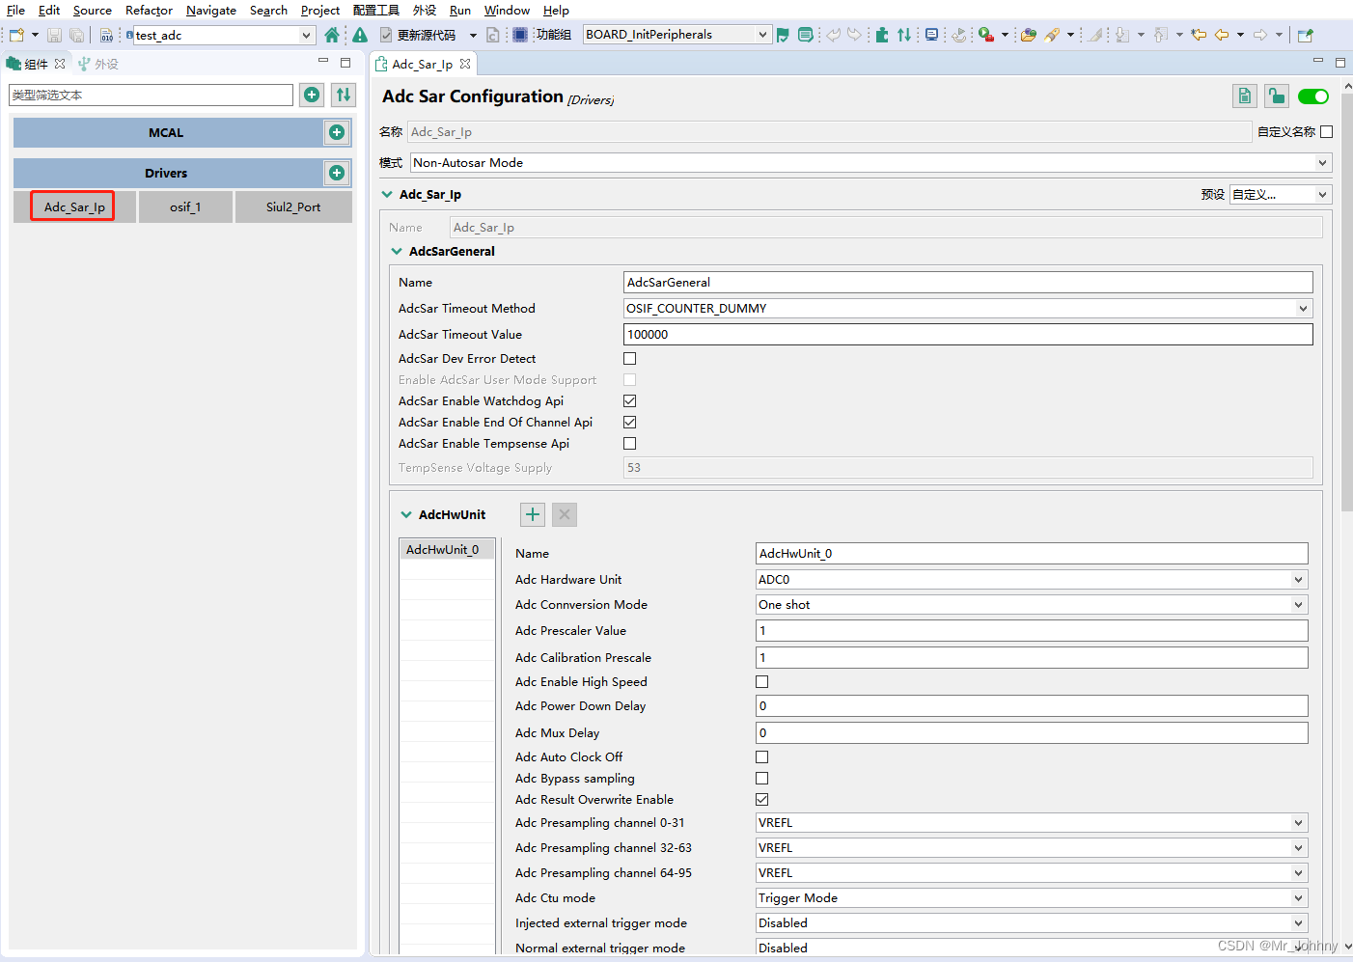The image size is (1353, 962).
Task: Click the pencil/brush tool icon in toolbar
Action: pos(1052,35)
